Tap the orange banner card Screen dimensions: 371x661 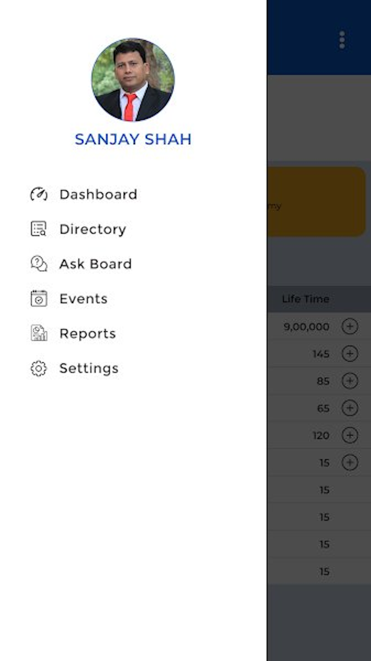316,202
